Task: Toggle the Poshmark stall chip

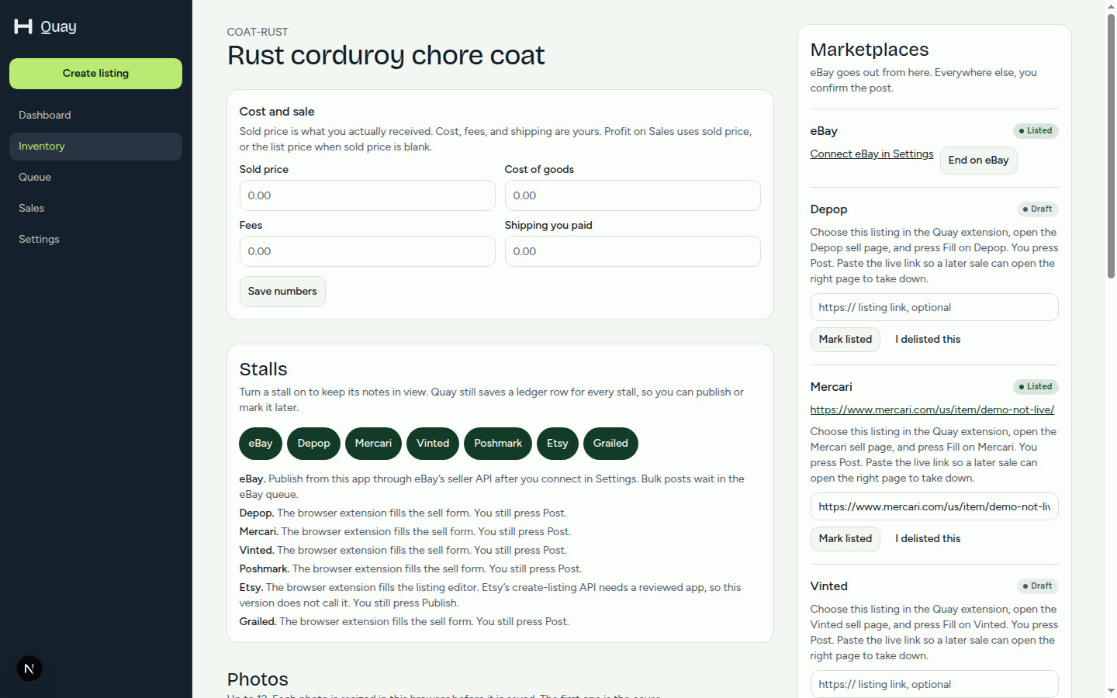Action: point(498,444)
